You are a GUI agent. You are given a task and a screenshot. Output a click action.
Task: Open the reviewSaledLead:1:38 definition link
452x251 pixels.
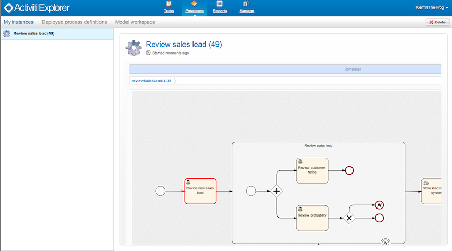152,81
